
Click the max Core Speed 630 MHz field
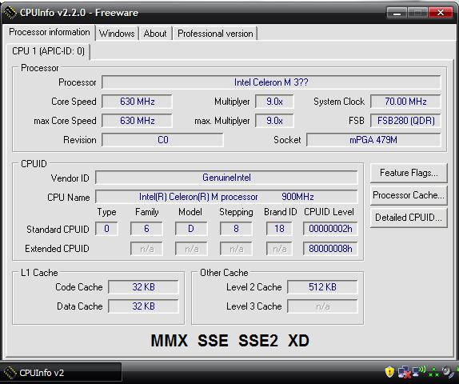(137, 121)
